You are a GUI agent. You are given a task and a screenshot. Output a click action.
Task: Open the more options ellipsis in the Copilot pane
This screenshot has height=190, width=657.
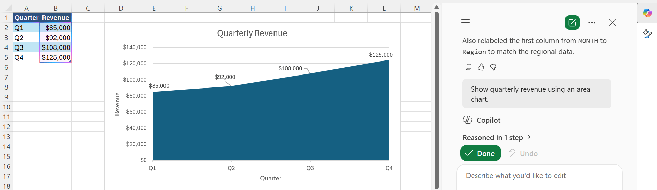click(x=592, y=23)
